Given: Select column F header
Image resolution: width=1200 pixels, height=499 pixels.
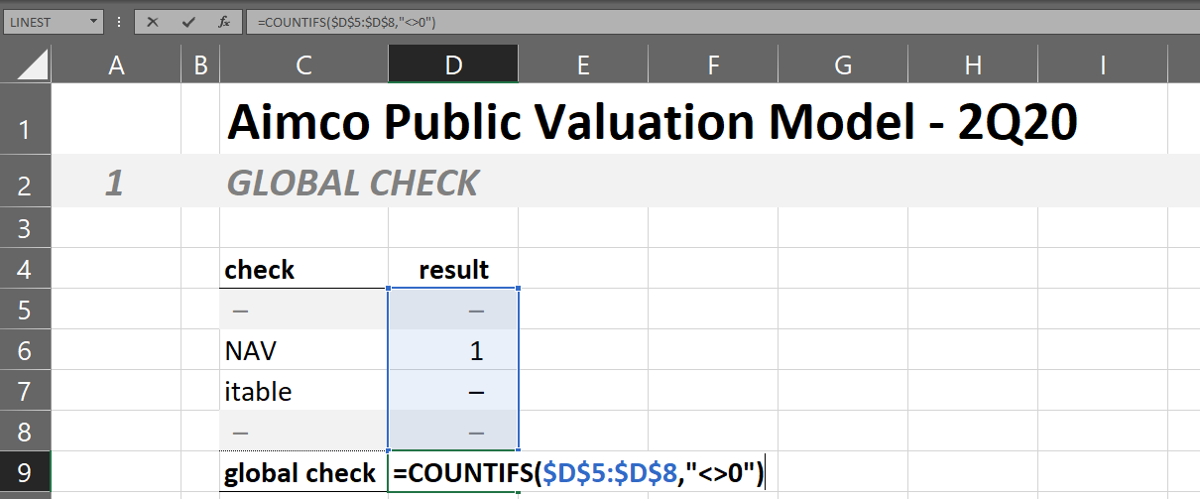Looking at the screenshot, I should (713, 65).
